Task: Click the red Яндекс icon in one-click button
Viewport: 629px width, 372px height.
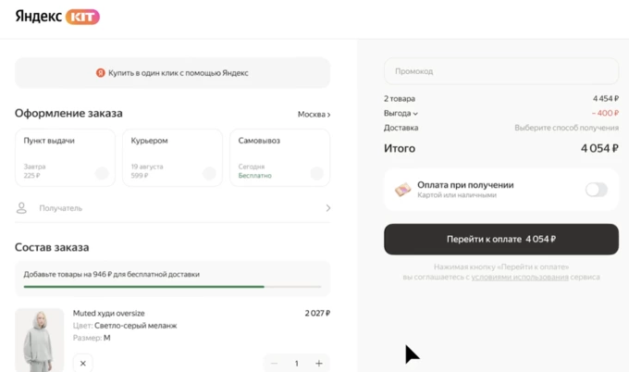Action: 101,73
